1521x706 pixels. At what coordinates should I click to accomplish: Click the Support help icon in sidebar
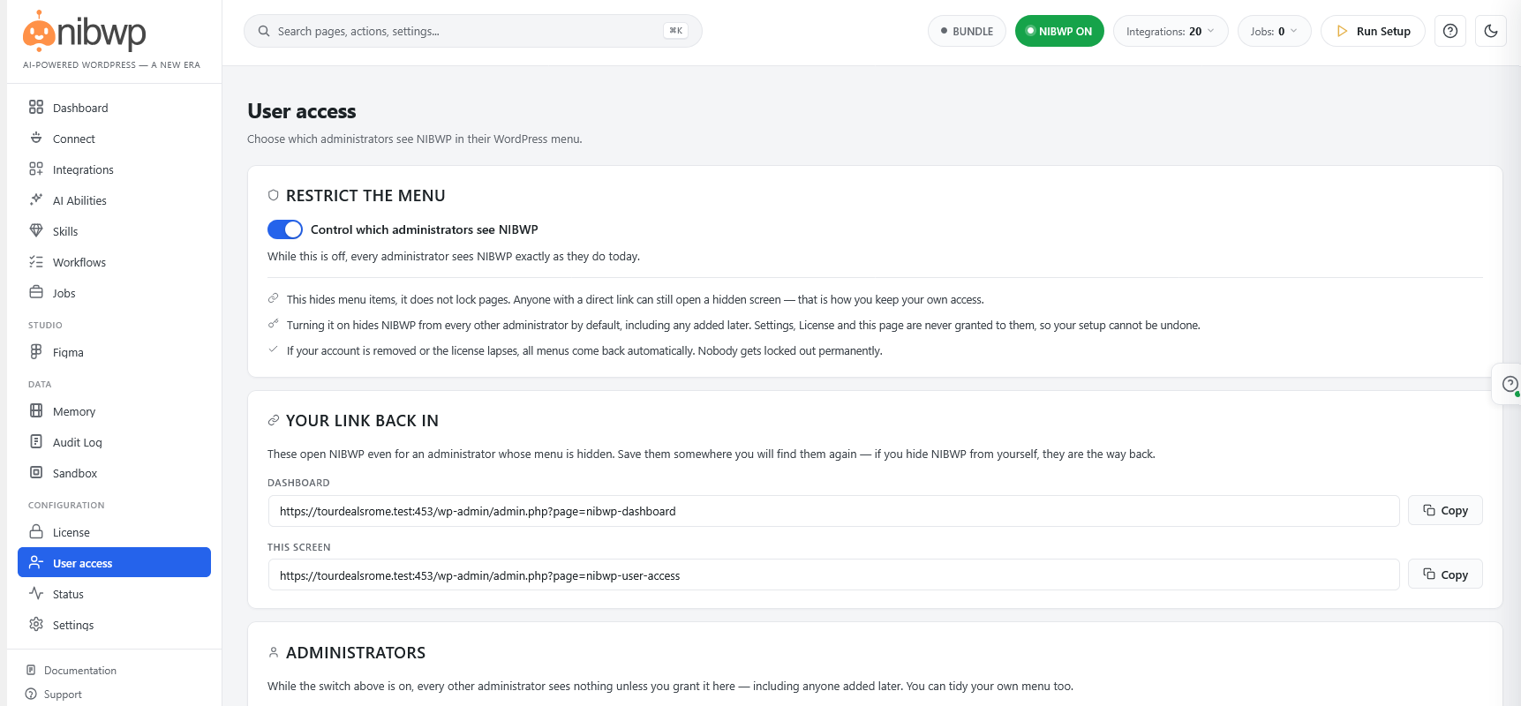pos(31,694)
